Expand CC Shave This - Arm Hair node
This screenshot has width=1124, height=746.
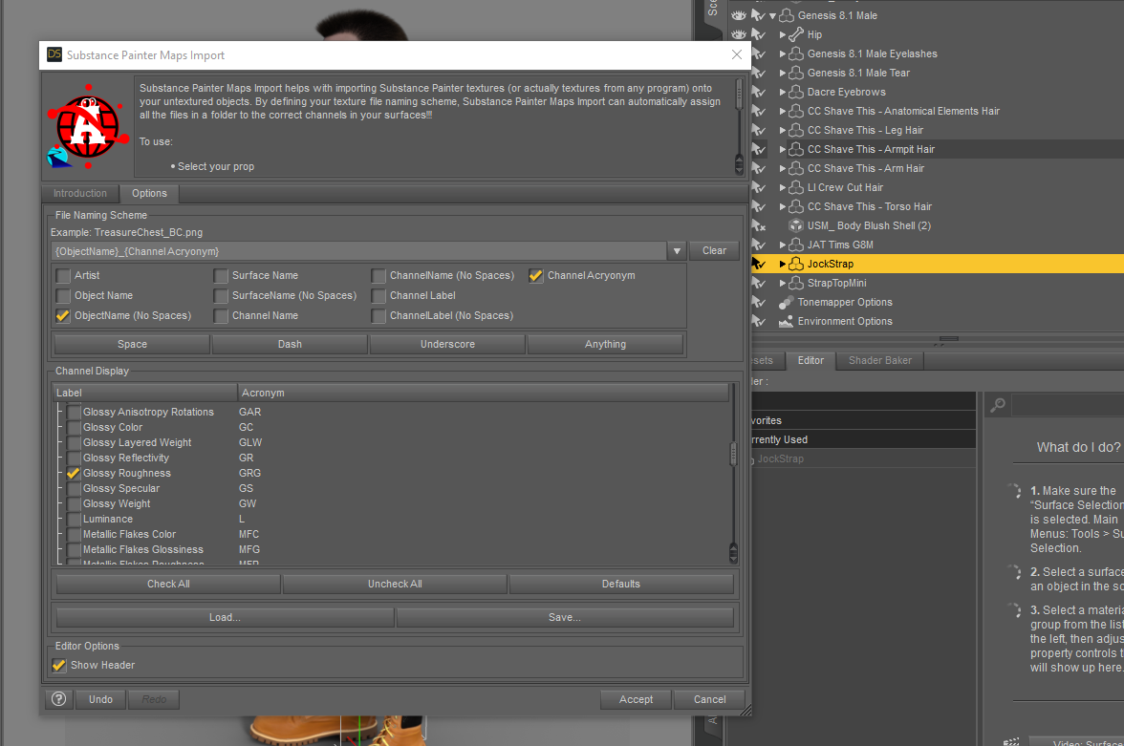pyautogui.click(x=783, y=168)
